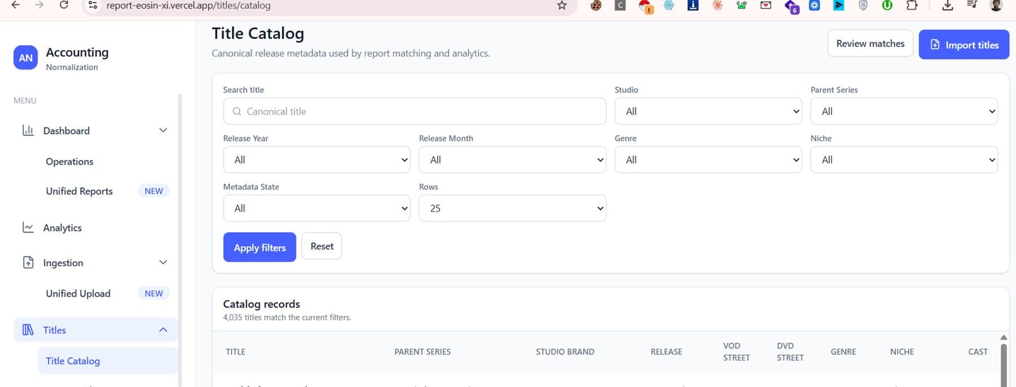Click the Apply filters button
1016x387 pixels.
coord(260,247)
